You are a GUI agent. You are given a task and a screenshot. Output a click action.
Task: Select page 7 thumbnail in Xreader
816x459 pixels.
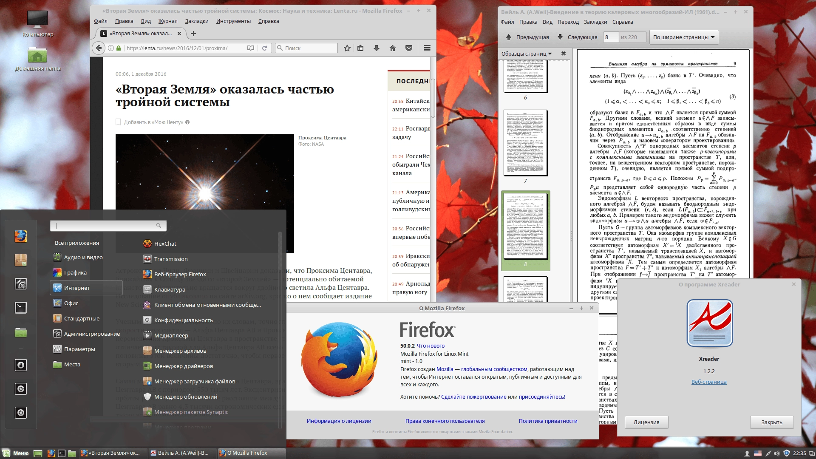526,143
